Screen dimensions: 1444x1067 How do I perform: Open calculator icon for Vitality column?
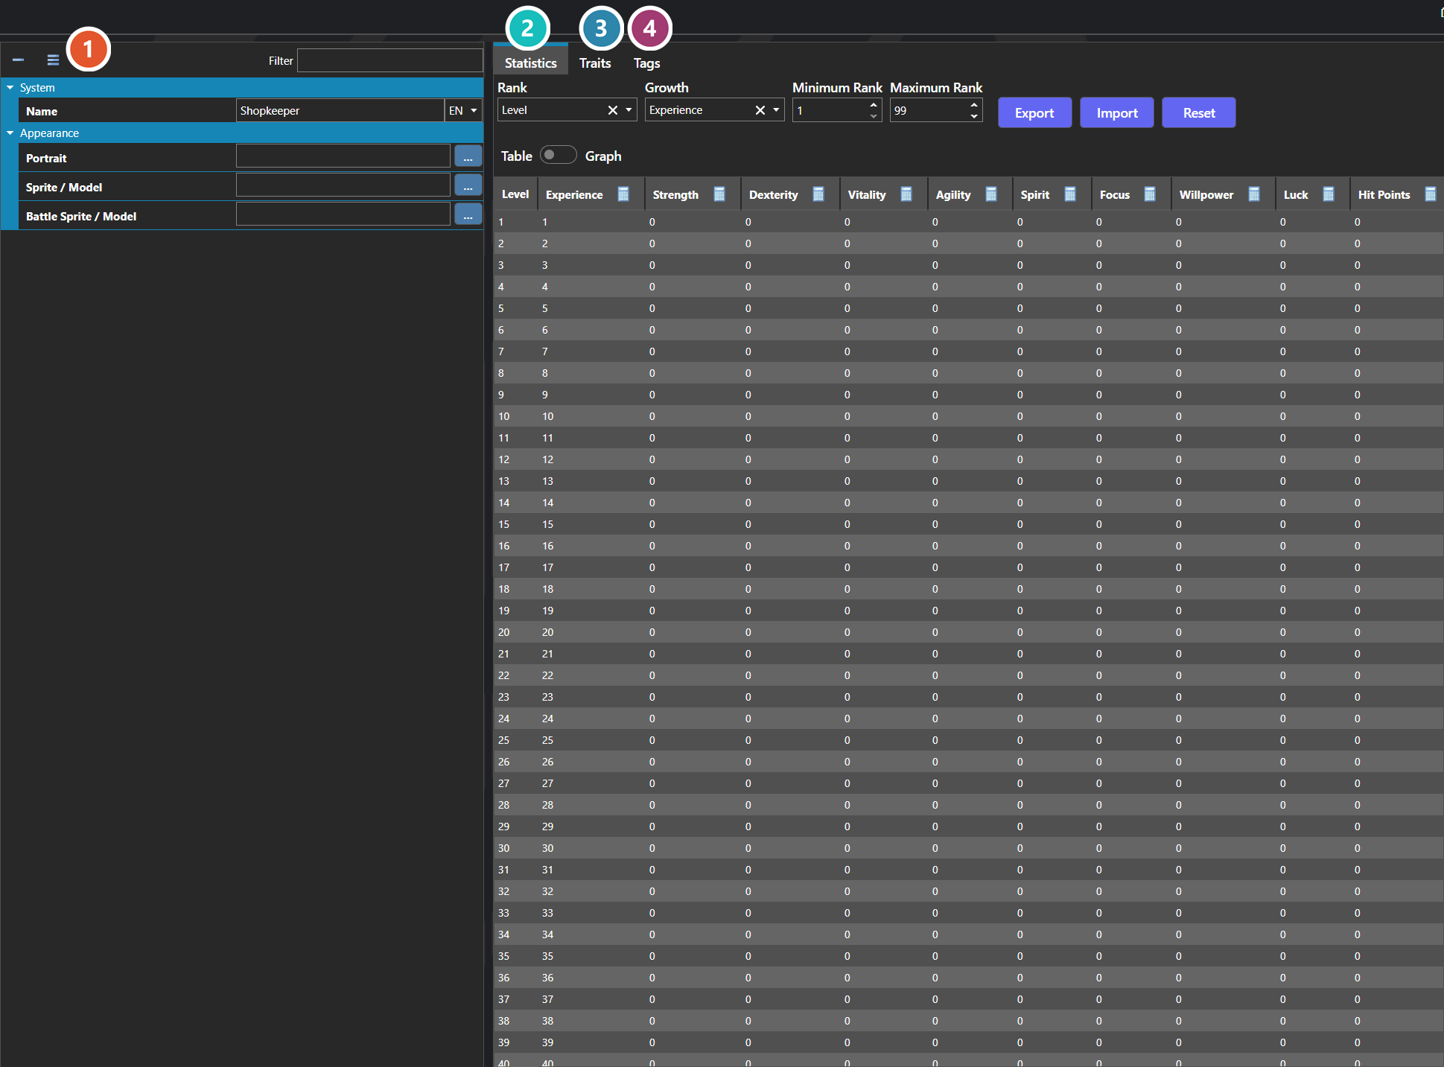906,194
